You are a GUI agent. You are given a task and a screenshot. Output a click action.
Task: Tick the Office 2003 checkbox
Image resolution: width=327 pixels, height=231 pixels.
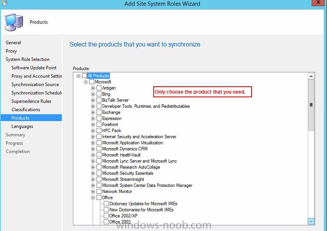pyautogui.click(x=106, y=222)
